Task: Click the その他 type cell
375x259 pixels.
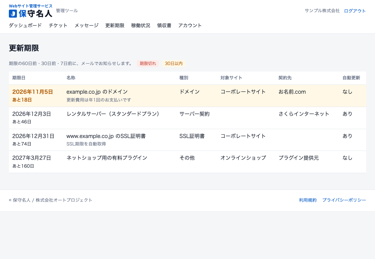Action: tap(187, 158)
